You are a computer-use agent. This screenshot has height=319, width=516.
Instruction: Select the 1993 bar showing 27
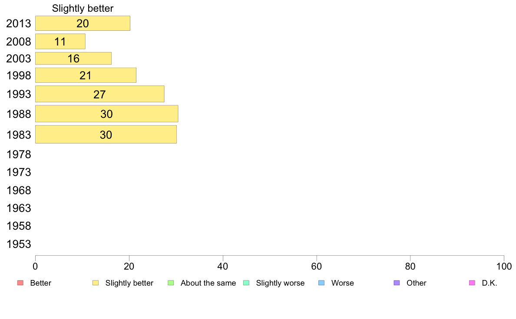[100, 94]
